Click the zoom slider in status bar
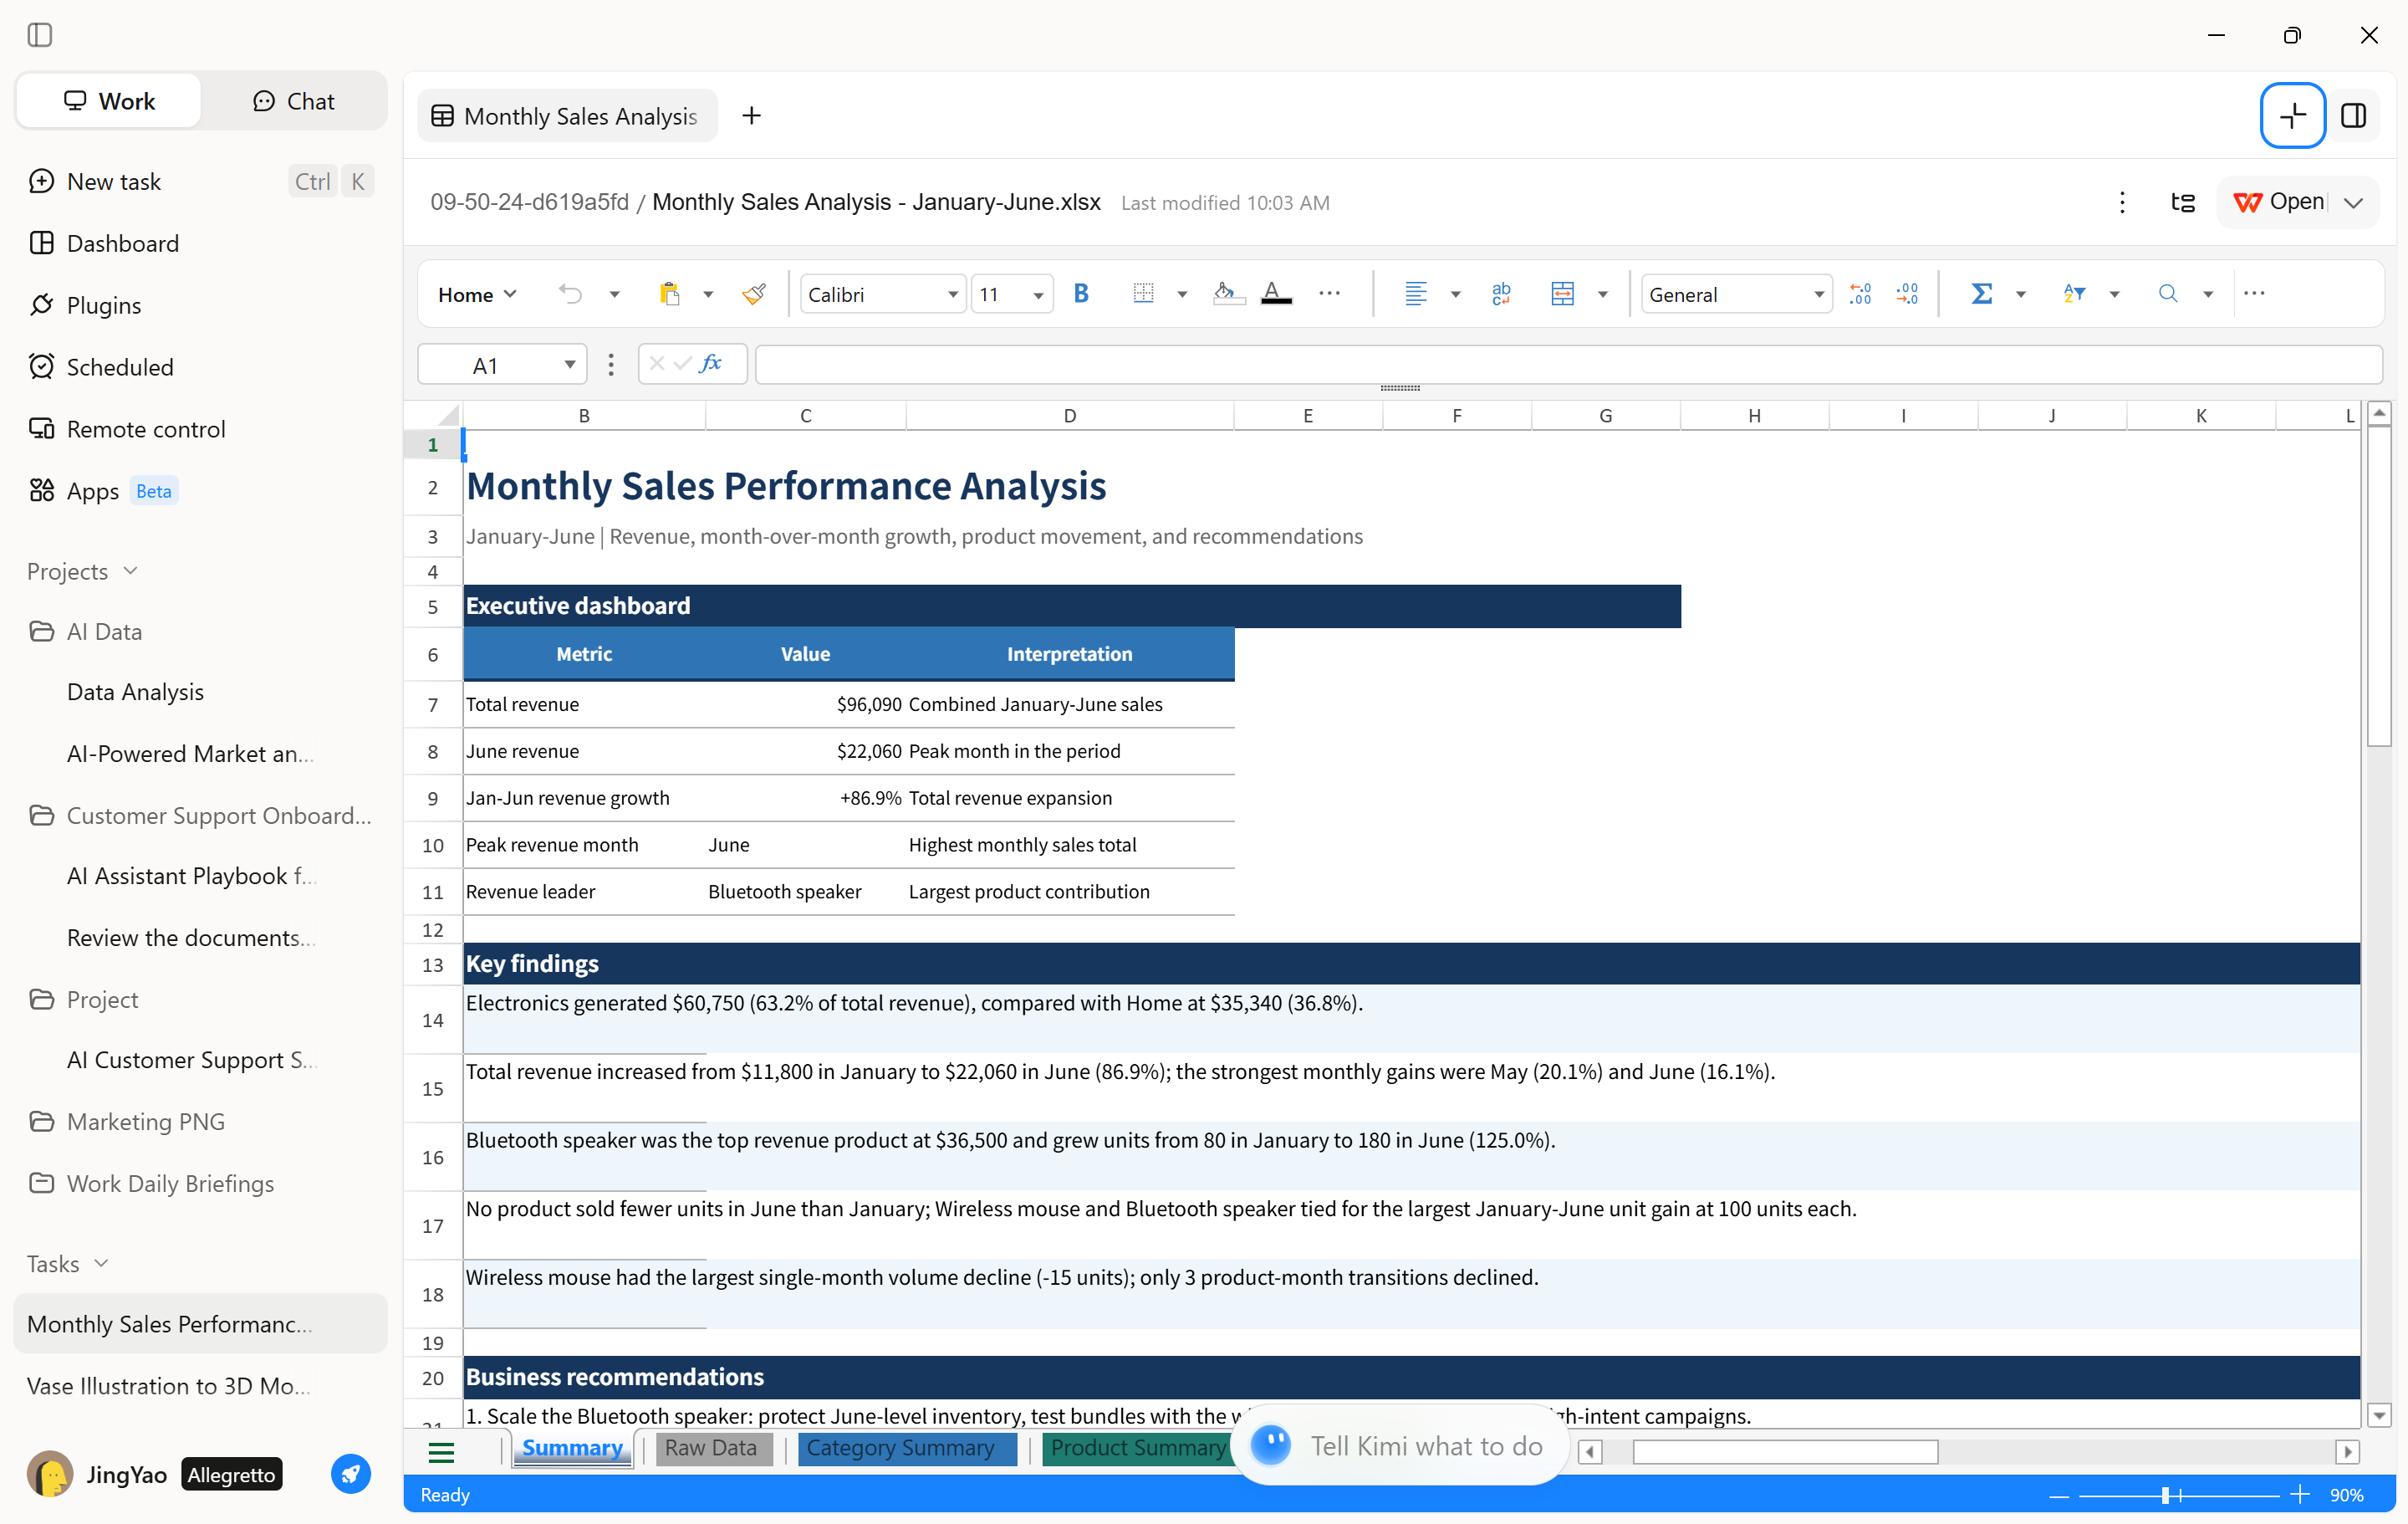The width and height of the screenshot is (2408, 1524). point(2178,1495)
